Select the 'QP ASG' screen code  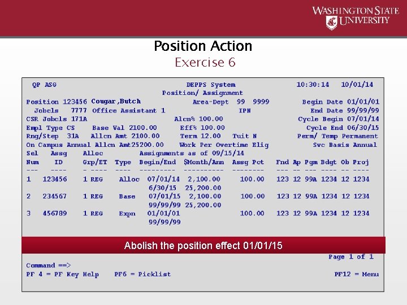(x=44, y=85)
